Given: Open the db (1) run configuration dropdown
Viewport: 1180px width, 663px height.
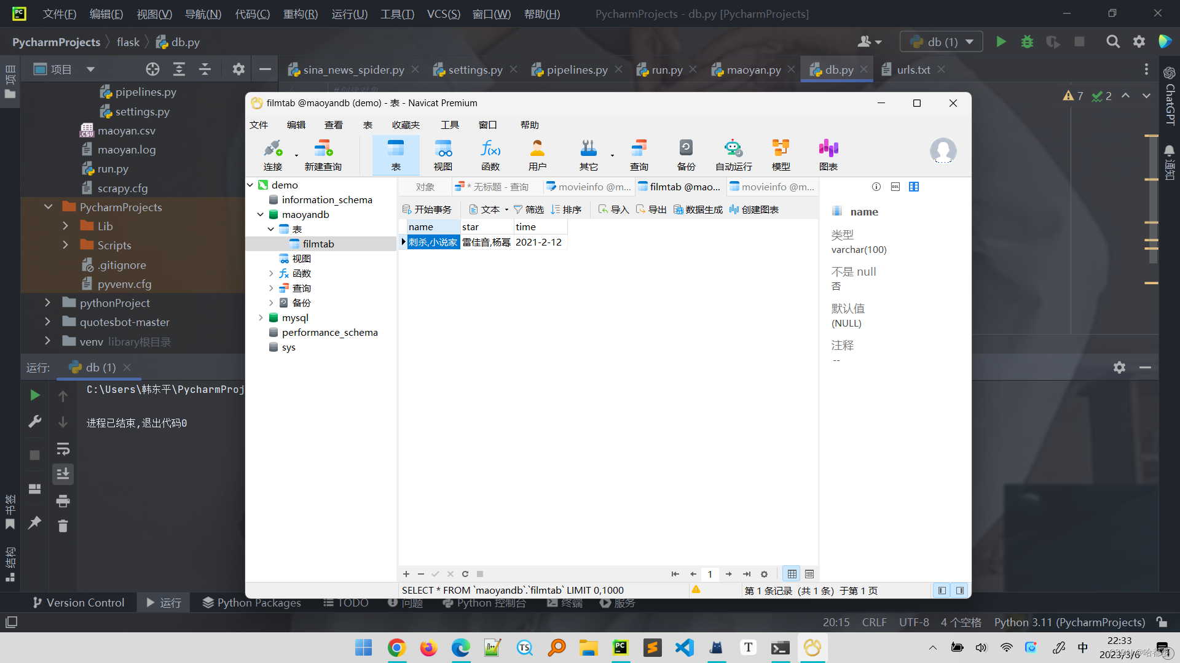Looking at the screenshot, I should pyautogui.click(x=942, y=42).
